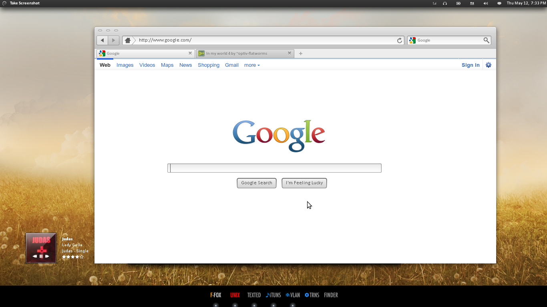Open Google Maps
The image size is (547, 307).
(x=167, y=65)
